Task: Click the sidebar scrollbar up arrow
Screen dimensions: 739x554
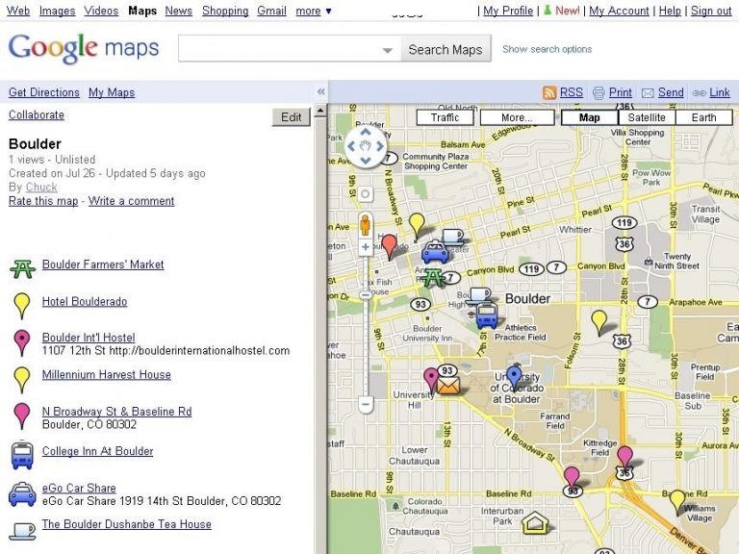Action: tap(320, 111)
